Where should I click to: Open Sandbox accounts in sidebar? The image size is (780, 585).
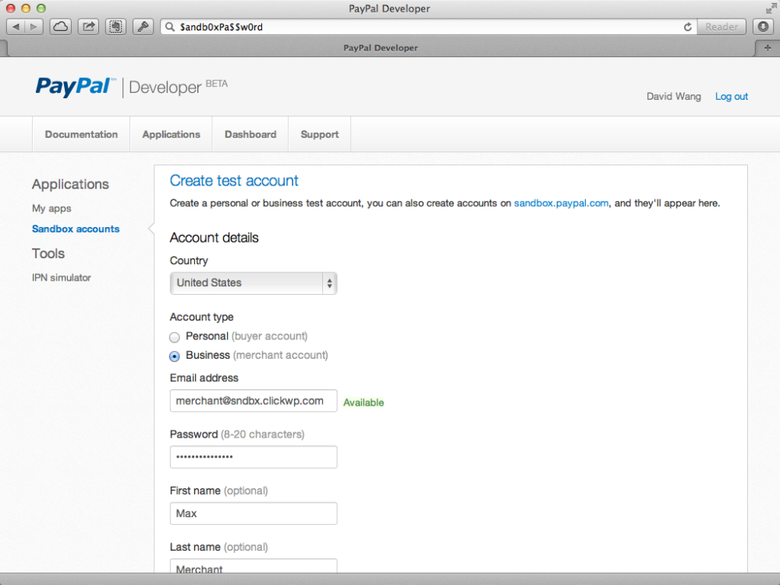pos(76,229)
